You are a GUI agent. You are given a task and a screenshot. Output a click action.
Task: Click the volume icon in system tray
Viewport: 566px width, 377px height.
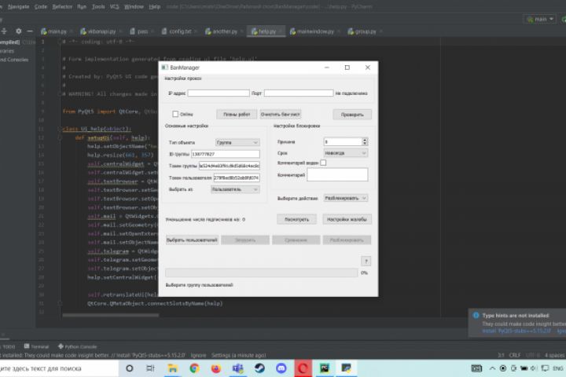click(534, 368)
